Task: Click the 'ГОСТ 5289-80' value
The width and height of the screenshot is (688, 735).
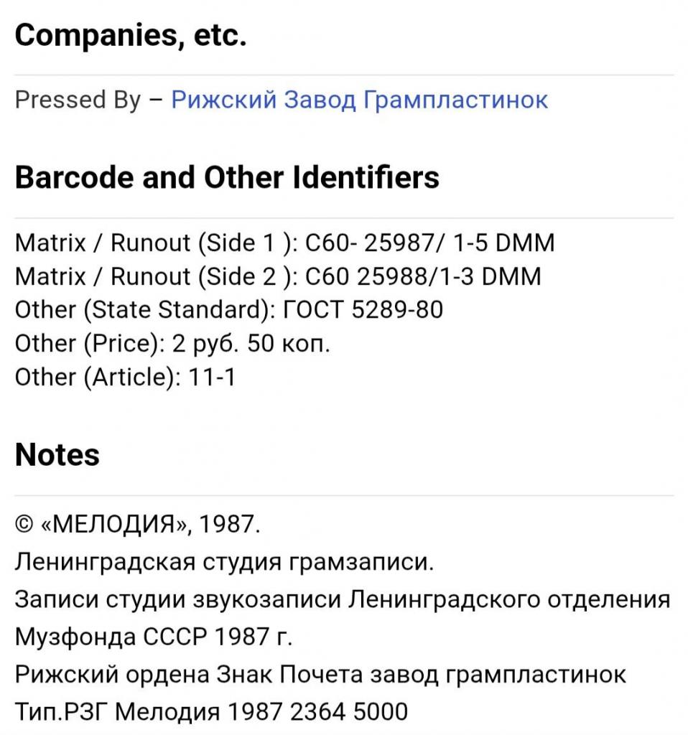Action: (x=364, y=310)
